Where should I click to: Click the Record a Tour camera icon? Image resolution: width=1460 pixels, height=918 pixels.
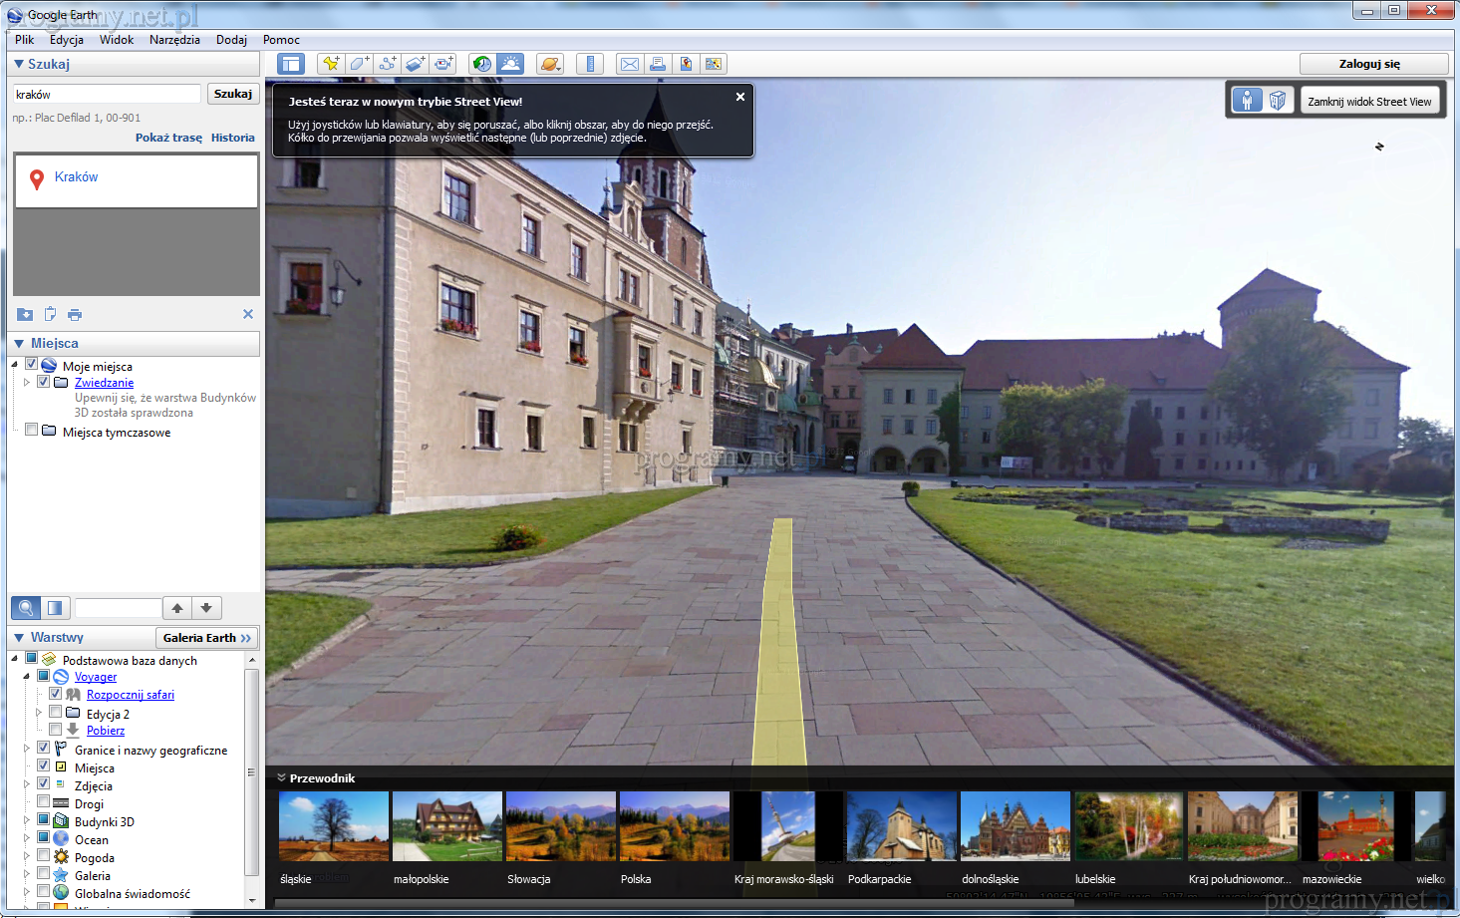pos(443,64)
